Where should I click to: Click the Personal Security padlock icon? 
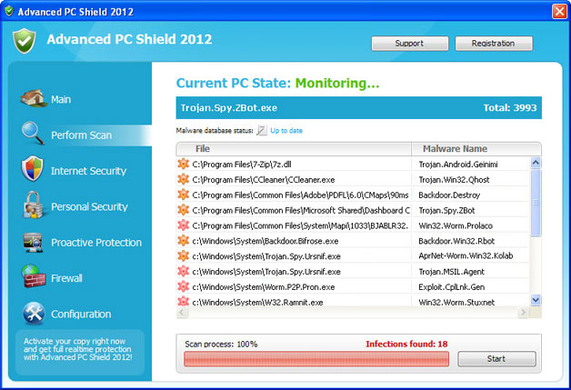[33, 205]
